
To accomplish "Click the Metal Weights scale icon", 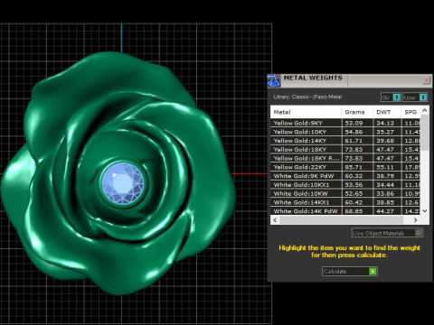I will coord(273,80).
